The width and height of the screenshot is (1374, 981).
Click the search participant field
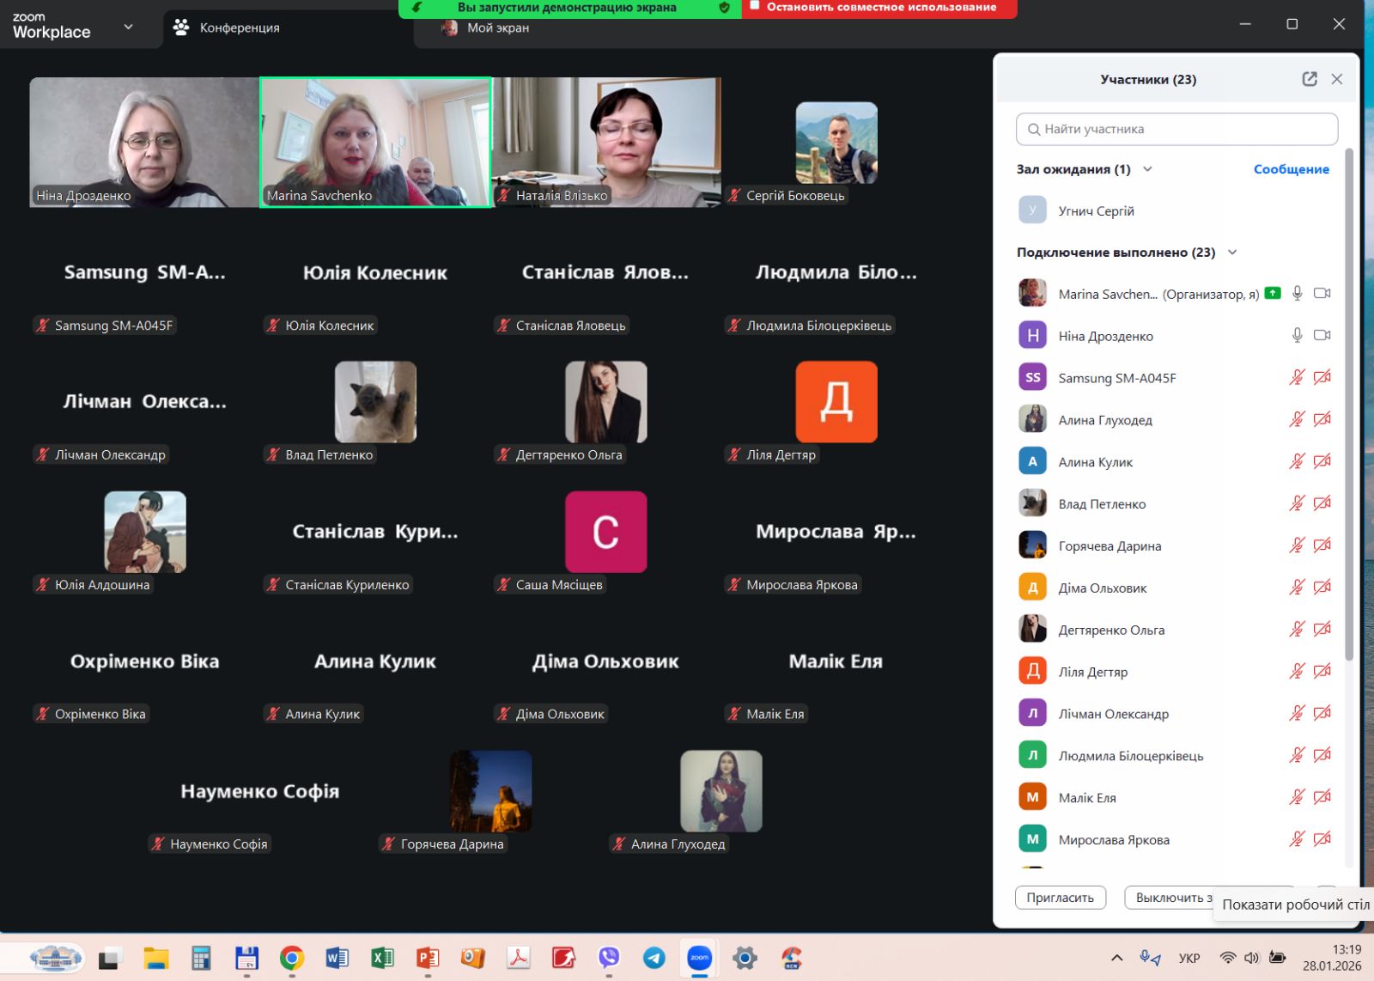click(1176, 129)
